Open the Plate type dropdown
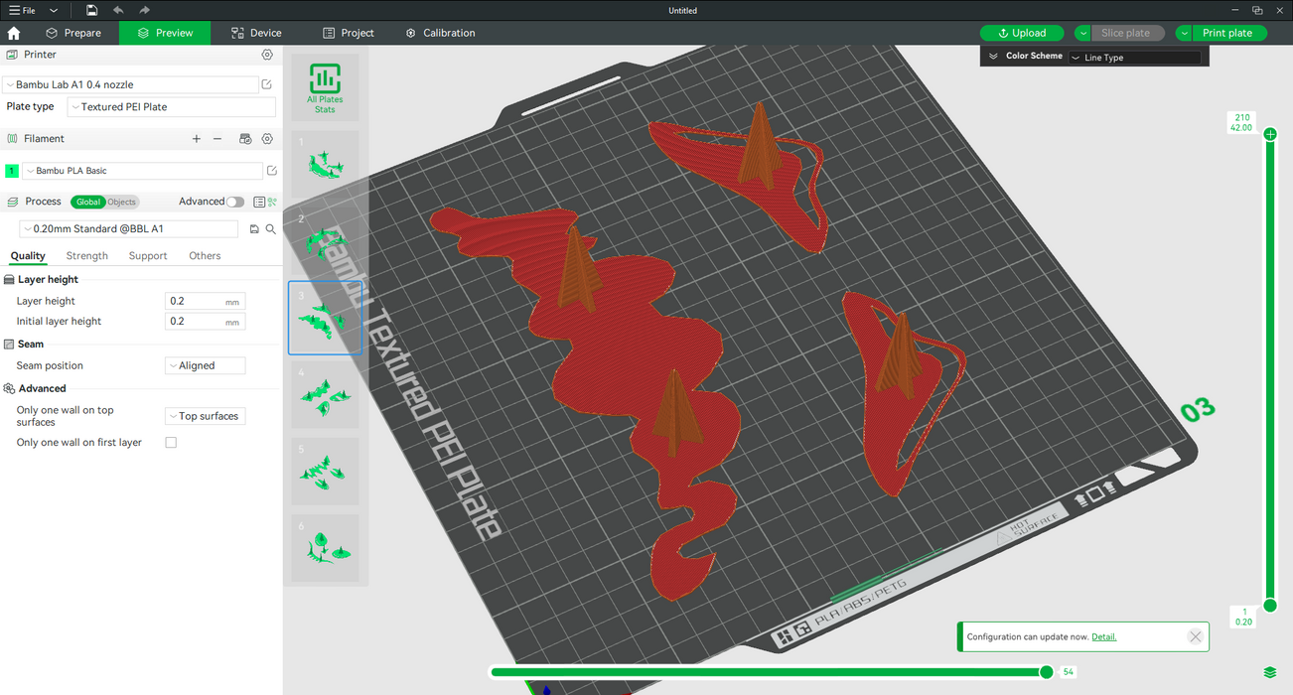Screen dimensions: 1293x695 [170, 107]
